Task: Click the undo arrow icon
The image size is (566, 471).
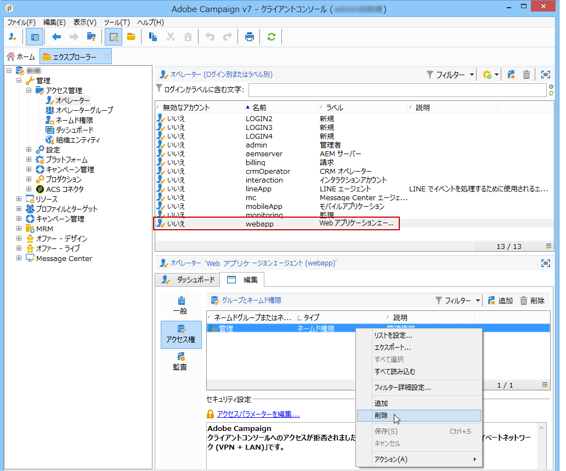Action: tap(210, 37)
